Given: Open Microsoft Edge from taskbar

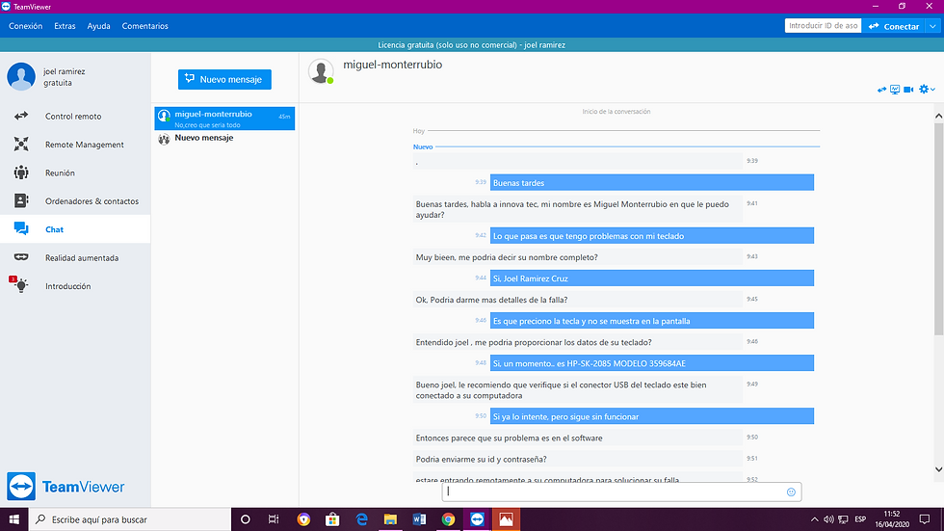Looking at the screenshot, I should [361, 519].
